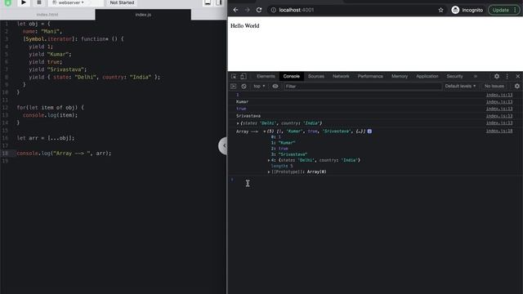
Task: Toggle the side panel layout icon
Action: pyautogui.click(x=219, y=2)
